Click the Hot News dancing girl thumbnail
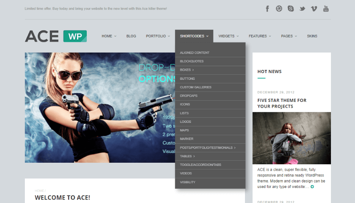 click(x=291, y=138)
